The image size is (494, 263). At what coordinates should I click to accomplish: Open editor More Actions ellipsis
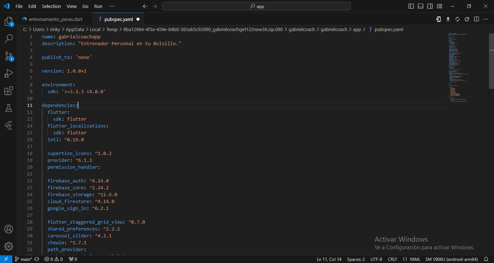[x=486, y=19]
